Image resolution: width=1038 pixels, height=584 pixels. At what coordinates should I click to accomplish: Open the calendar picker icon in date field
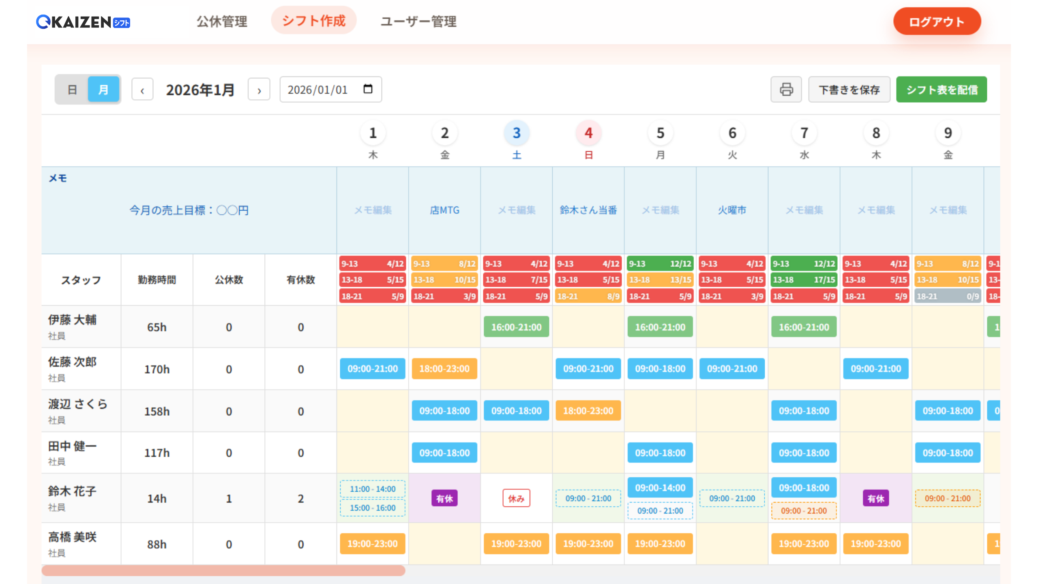[368, 89]
